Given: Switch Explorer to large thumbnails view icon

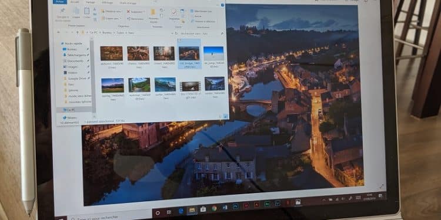Looking at the screenshot, I should click(226, 116).
